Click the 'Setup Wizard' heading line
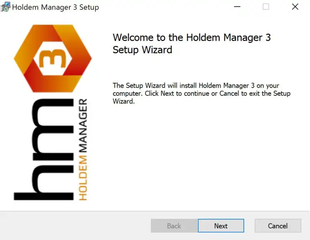The height and width of the screenshot is (240, 310). pyautogui.click(x=142, y=50)
